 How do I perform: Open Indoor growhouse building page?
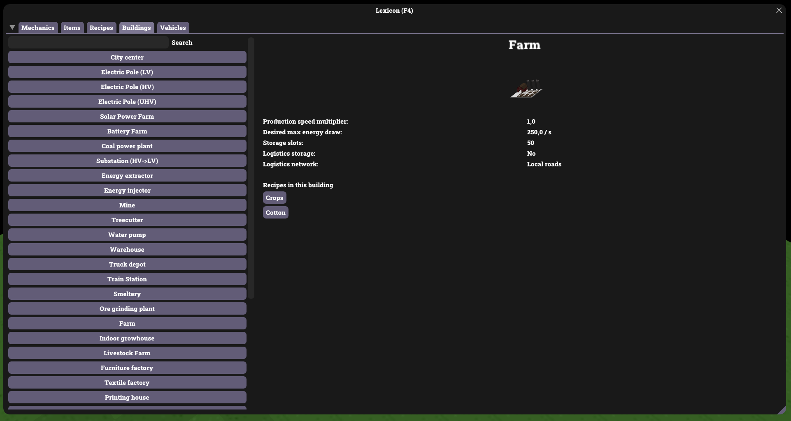(127, 338)
